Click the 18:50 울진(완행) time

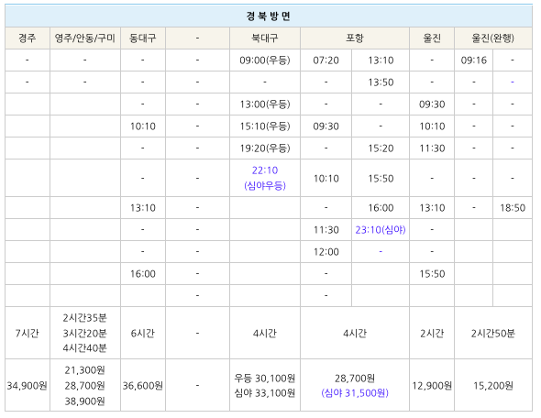[x=513, y=208]
